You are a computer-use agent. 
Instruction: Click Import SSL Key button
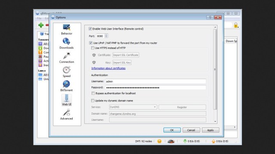(x=122, y=62)
